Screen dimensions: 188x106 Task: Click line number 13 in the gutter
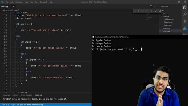[x=5, y=15]
